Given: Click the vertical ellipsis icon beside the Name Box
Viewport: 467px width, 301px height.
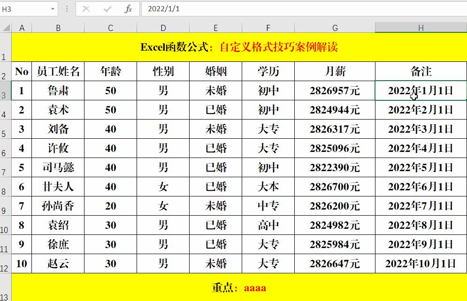Looking at the screenshot, I should click(67, 8).
